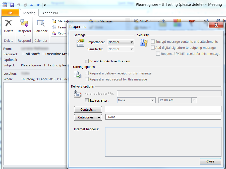
Task: Open the Adobe PDF ribbon tab
Action: 50,13
